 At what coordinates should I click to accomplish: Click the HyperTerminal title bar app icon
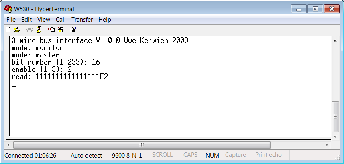point(8,9)
